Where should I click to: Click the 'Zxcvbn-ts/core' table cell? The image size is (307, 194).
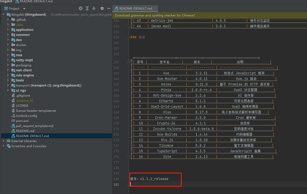point(167,129)
